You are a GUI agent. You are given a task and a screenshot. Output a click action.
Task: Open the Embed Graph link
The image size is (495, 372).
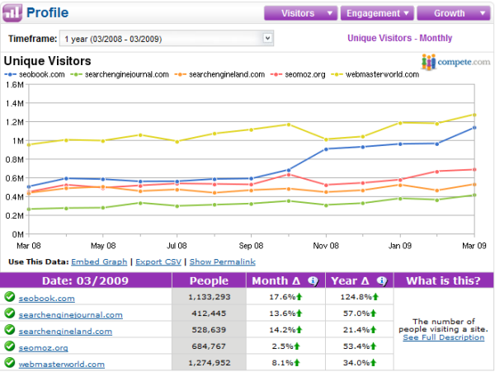click(x=99, y=261)
